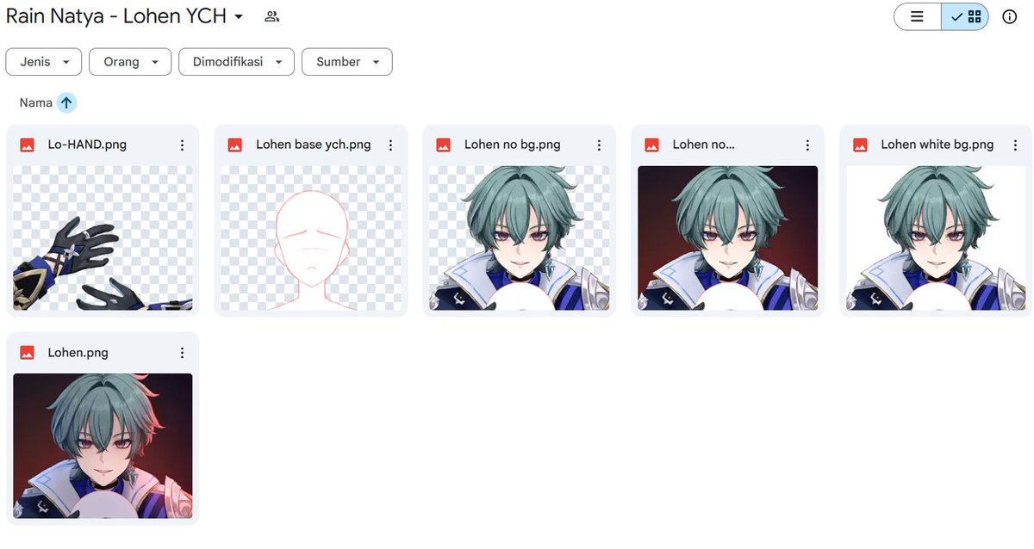Viewport: 1034px width, 549px height.
Task: Open more actions for Lohen no bg.png
Action: tap(599, 145)
